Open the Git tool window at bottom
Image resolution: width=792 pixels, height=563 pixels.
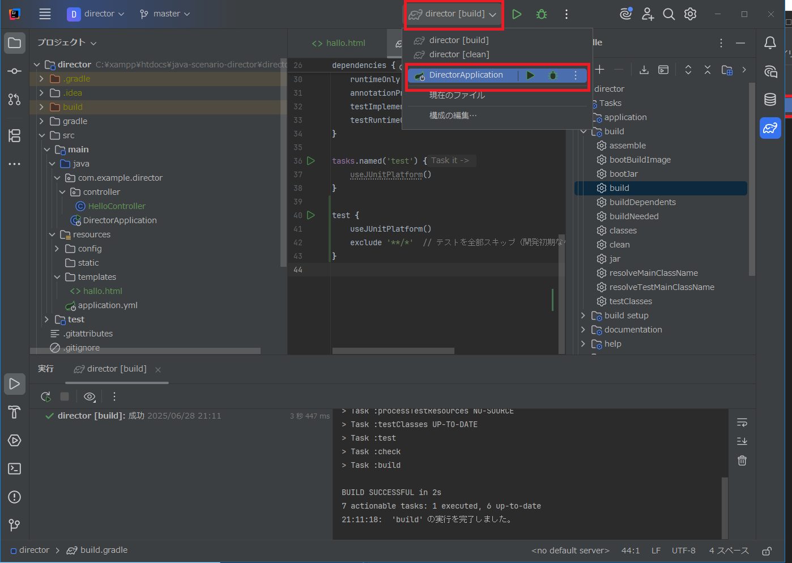pos(15,526)
